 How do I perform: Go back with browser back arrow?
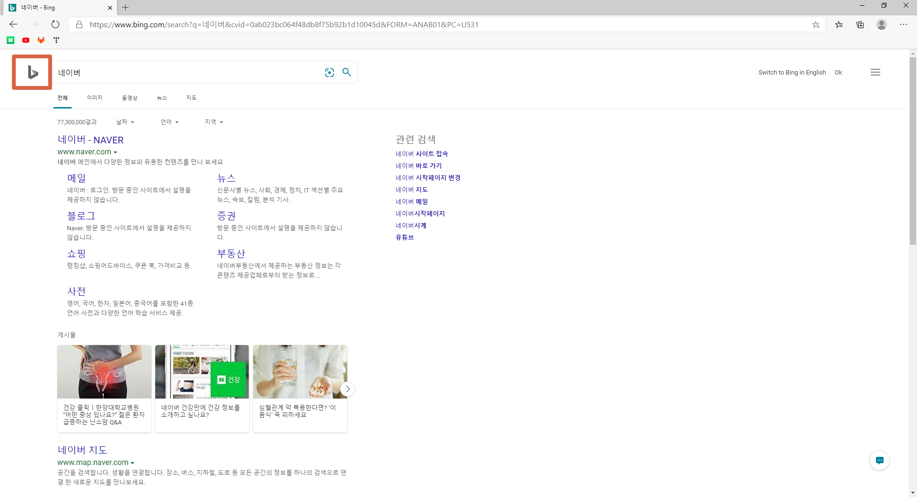click(x=13, y=24)
